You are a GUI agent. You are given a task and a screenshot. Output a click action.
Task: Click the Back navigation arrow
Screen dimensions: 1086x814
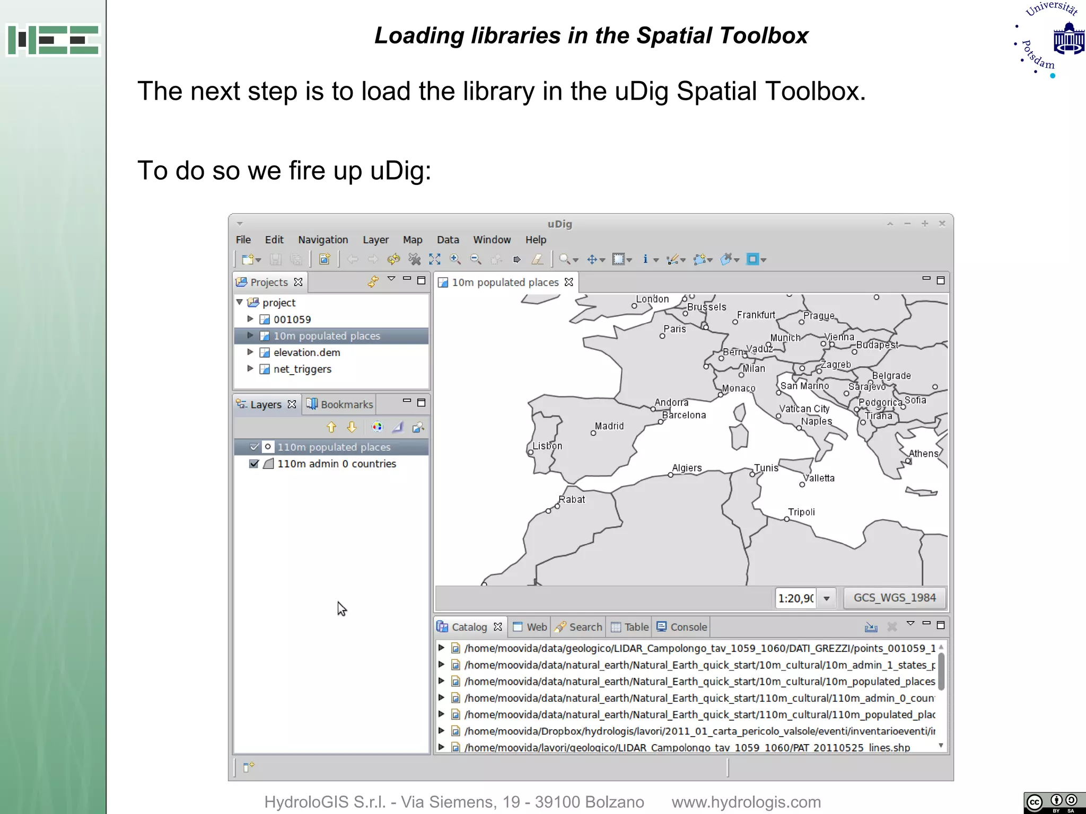353,259
